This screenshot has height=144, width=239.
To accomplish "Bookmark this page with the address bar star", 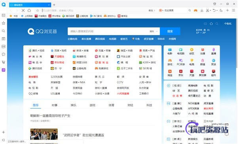I will coord(38,11).
